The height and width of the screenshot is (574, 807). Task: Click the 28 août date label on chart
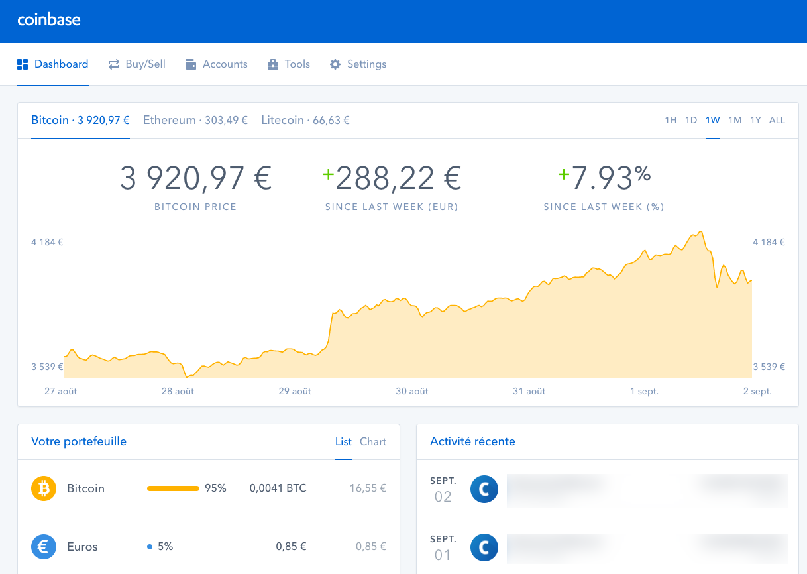(178, 392)
